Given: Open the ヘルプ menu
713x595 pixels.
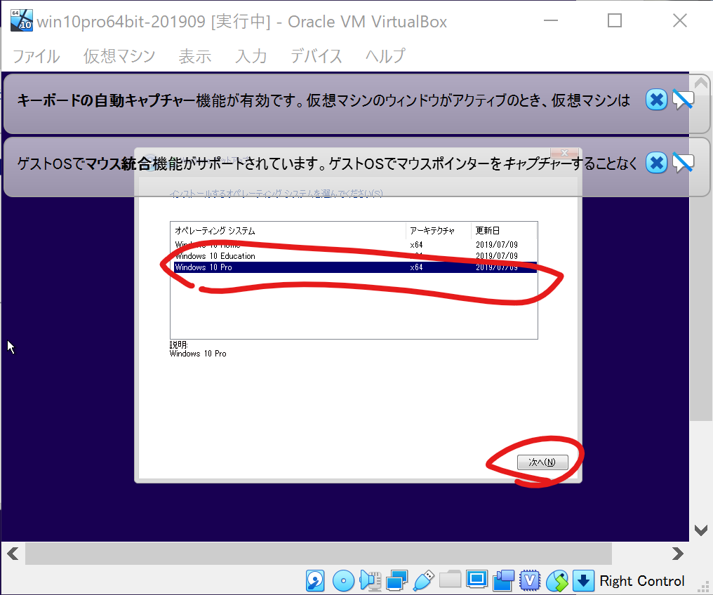Looking at the screenshot, I should tap(385, 57).
